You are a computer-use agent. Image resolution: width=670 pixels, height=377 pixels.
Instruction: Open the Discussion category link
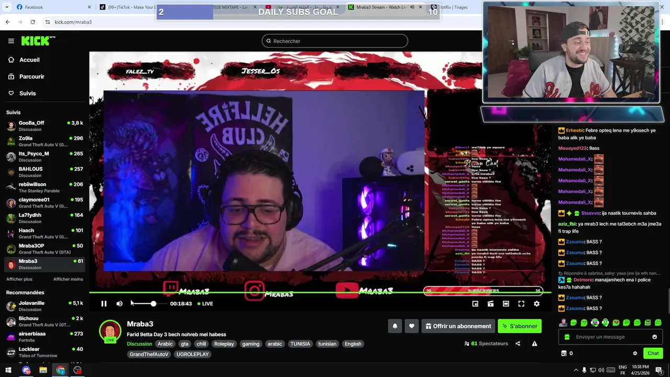(139, 344)
